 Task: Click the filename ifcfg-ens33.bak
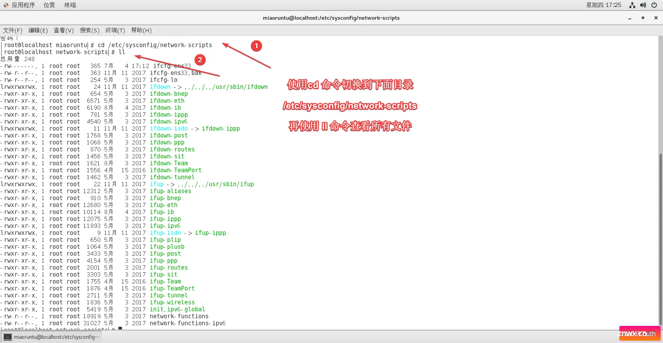(x=176, y=73)
